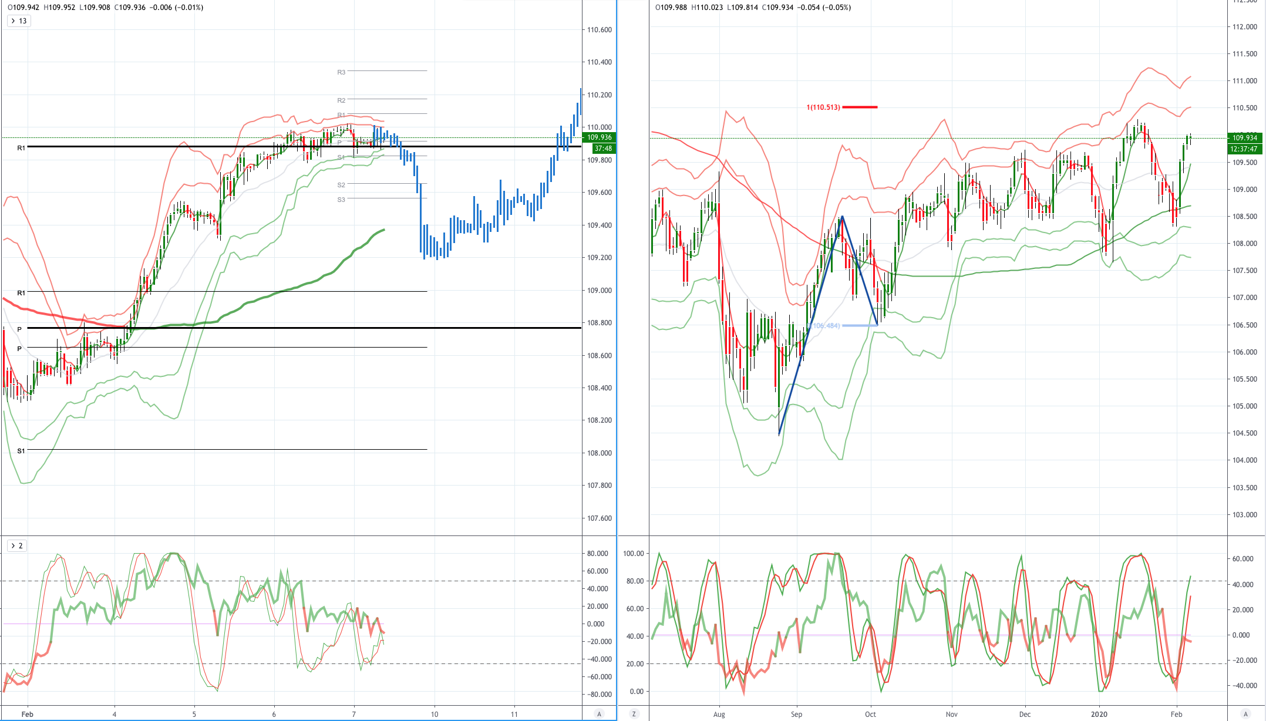Select the black R1 label near the 109.000 level
Image resolution: width=1266 pixels, height=721 pixels.
pyautogui.click(x=21, y=292)
